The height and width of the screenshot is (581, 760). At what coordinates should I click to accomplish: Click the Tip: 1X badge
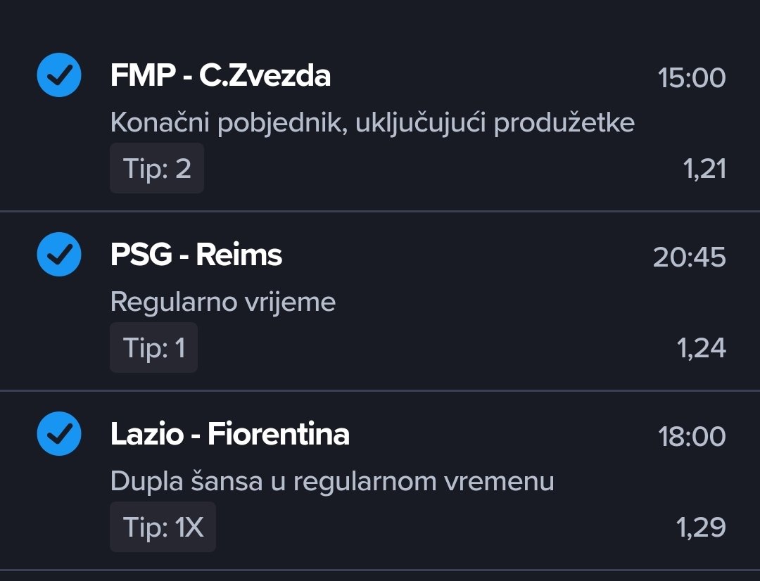tap(163, 527)
